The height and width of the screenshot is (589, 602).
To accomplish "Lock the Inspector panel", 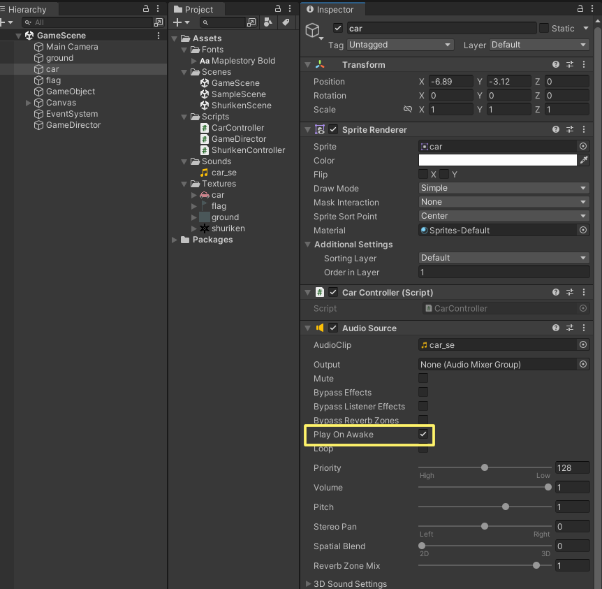I will [580, 8].
